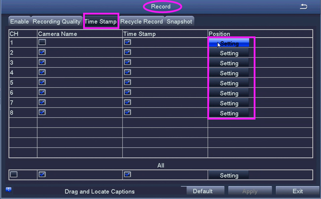Switch to the Snapshot tab
This screenshot has width=321, height=199.
[x=179, y=22]
